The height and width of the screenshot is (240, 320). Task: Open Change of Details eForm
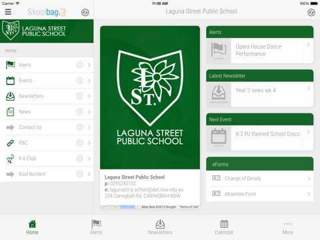coord(260,179)
